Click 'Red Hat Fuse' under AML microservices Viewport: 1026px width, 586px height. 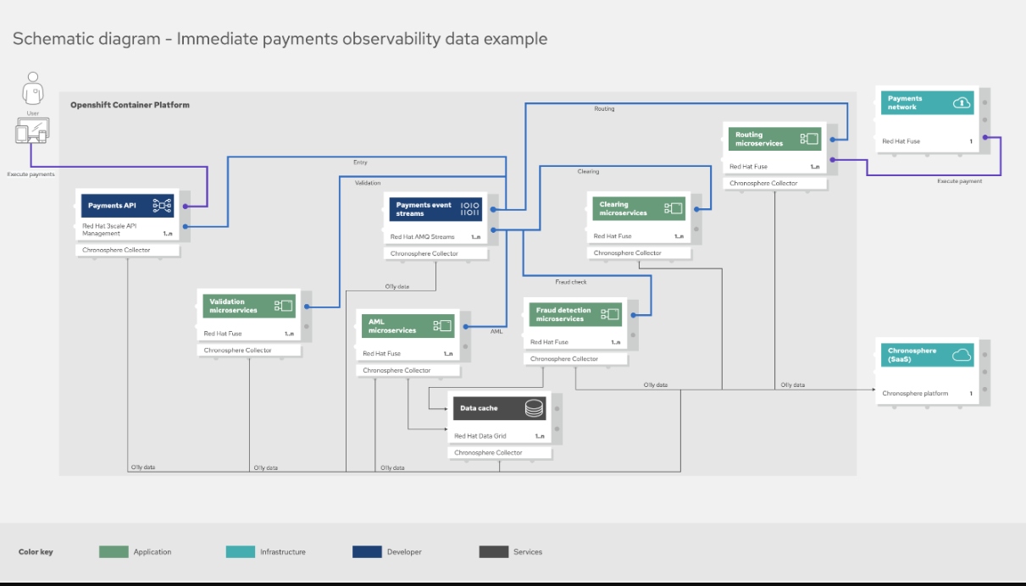[382, 353]
